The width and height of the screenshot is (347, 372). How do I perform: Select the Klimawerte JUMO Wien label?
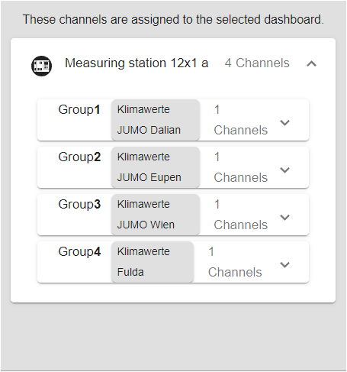156,215
